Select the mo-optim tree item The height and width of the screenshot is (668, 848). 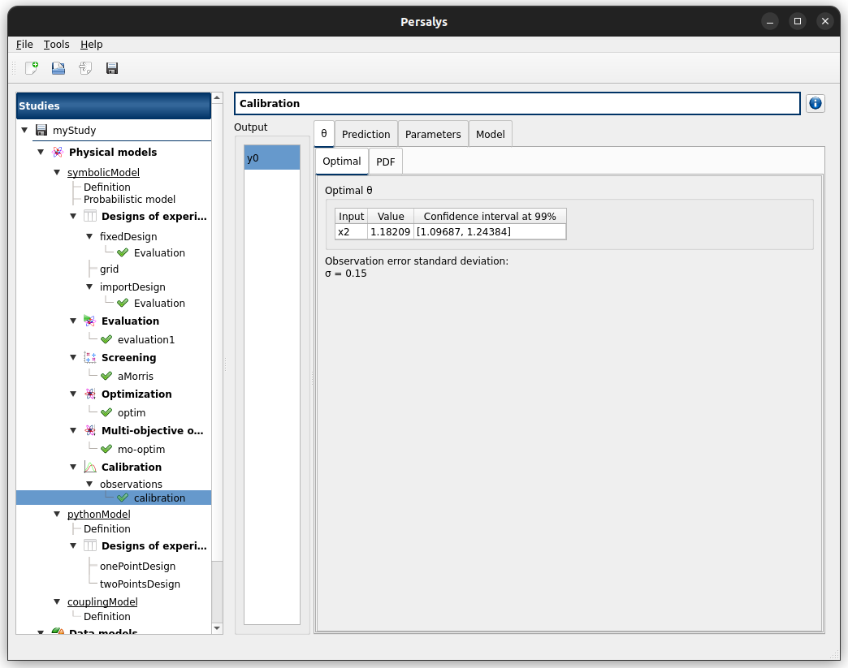point(141,450)
